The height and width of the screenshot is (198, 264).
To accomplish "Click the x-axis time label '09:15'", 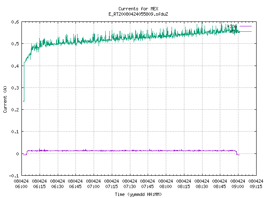I will [x=256, y=186].
